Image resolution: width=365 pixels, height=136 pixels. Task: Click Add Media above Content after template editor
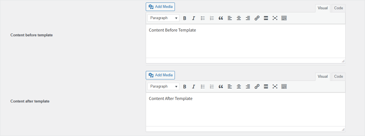tap(160, 75)
